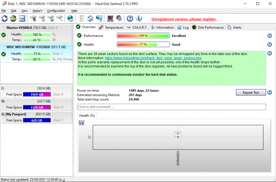Click the yellow warning alert toolbar icon
276x182 pixels.
tap(13, 19)
